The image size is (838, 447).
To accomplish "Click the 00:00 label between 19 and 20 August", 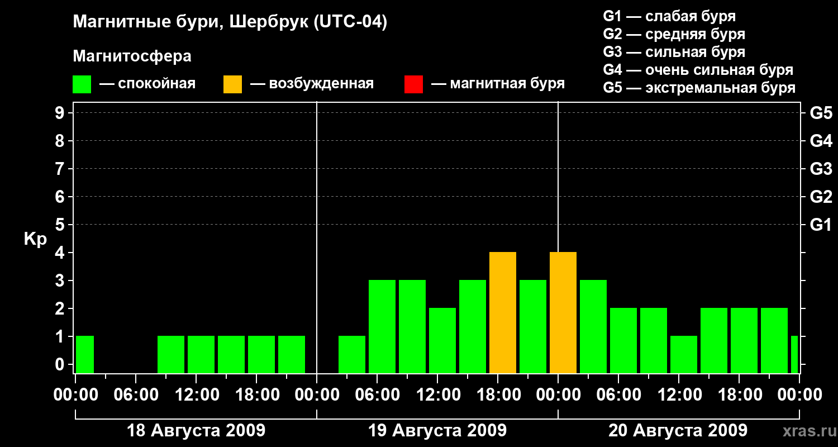I will point(558,395).
